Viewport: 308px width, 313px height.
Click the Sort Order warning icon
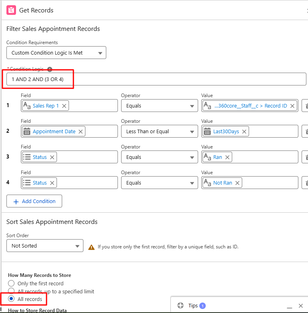(x=91, y=247)
